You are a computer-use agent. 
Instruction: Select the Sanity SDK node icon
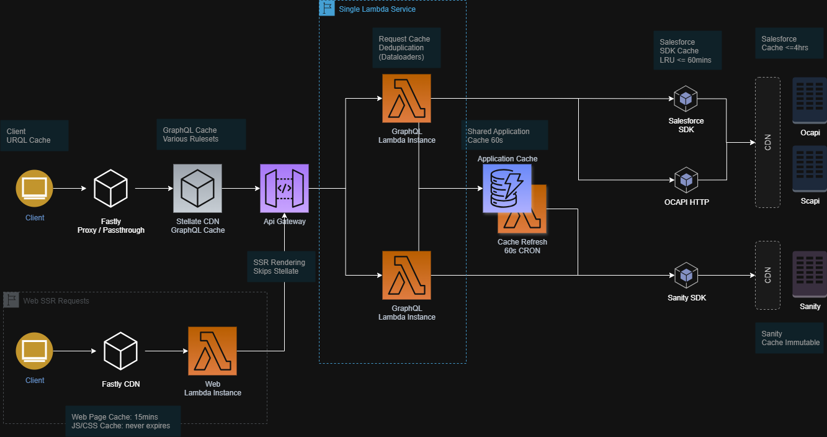point(686,275)
